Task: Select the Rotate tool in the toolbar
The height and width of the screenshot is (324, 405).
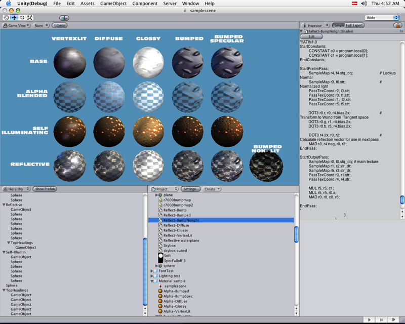Action: coord(22,18)
